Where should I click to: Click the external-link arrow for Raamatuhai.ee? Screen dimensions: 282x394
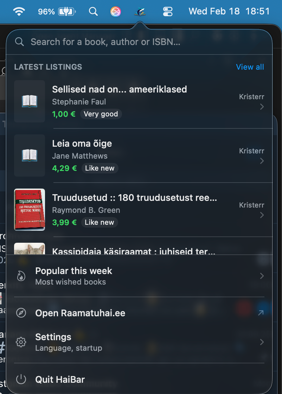pos(262,313)
